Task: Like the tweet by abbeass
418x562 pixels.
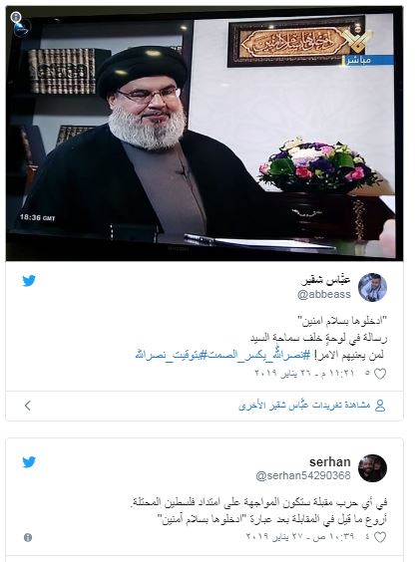Action: (380, 374)
